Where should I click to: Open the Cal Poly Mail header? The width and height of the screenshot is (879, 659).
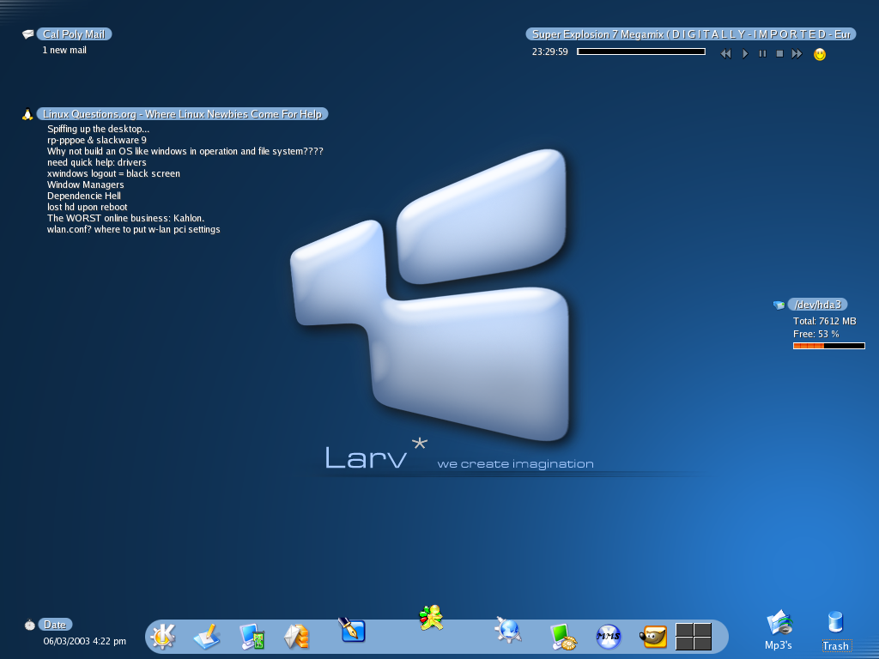[74, 34]
